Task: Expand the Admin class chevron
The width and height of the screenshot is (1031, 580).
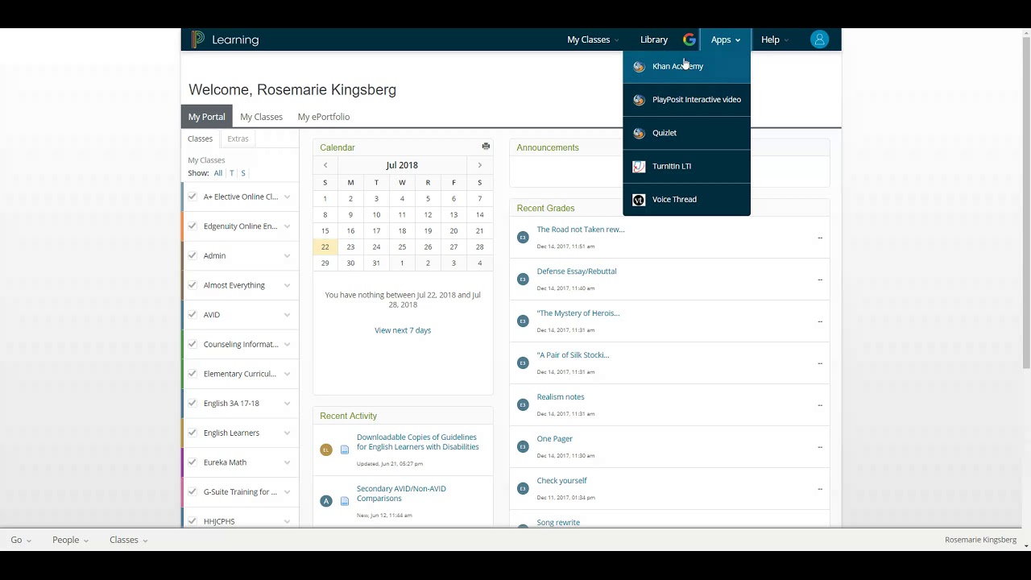Action: [287, 256]
